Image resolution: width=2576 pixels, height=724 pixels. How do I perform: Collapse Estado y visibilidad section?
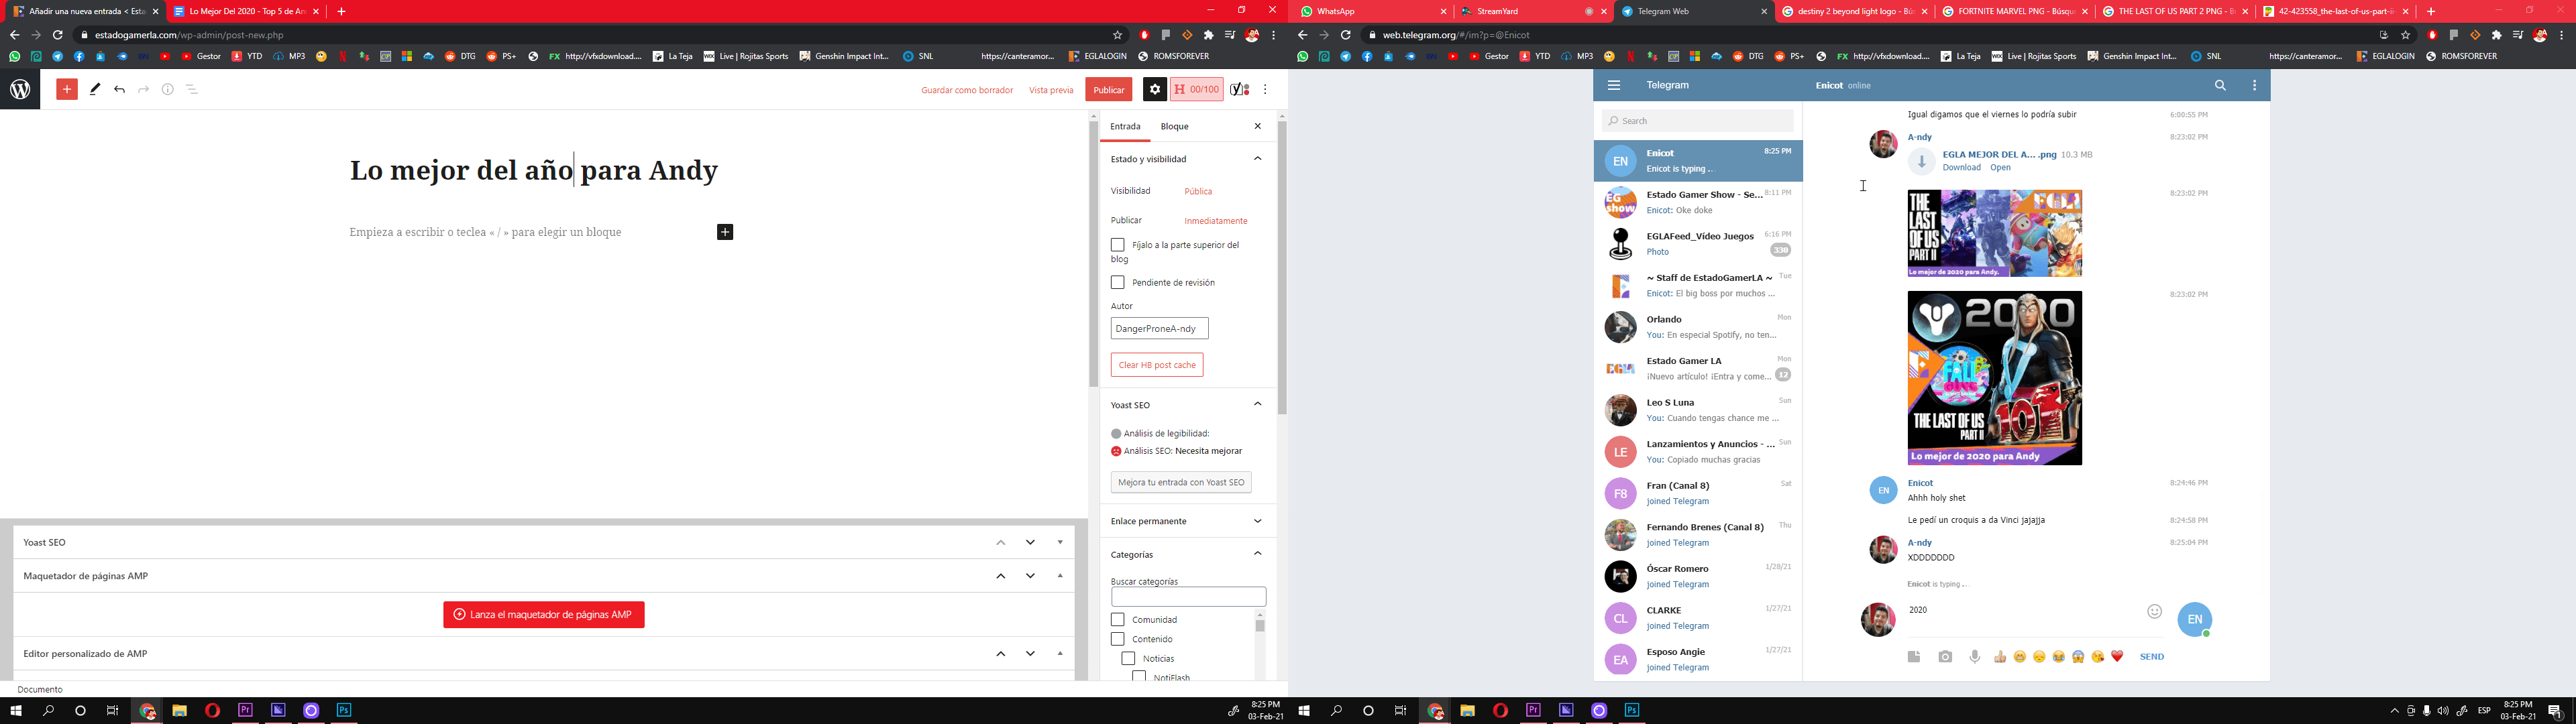coord(1257,158)
